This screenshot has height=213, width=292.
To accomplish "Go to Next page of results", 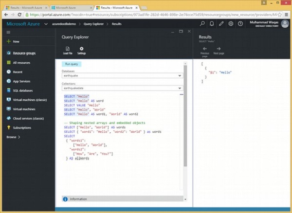I will 219,49.
